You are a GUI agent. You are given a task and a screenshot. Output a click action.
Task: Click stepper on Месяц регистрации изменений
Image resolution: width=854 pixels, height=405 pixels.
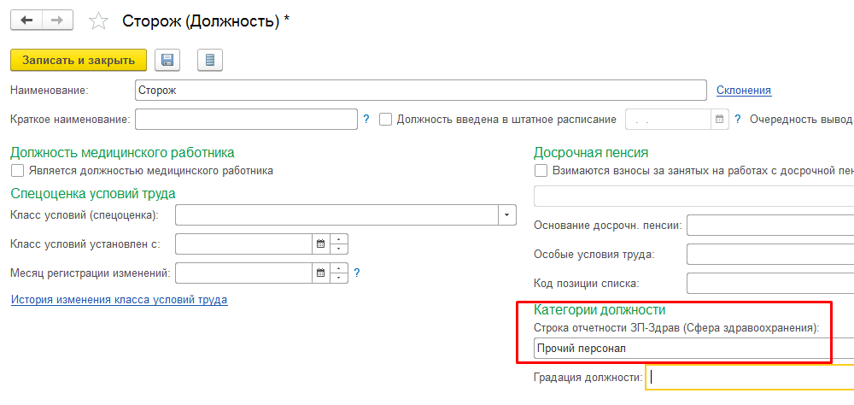click(339, 273)
